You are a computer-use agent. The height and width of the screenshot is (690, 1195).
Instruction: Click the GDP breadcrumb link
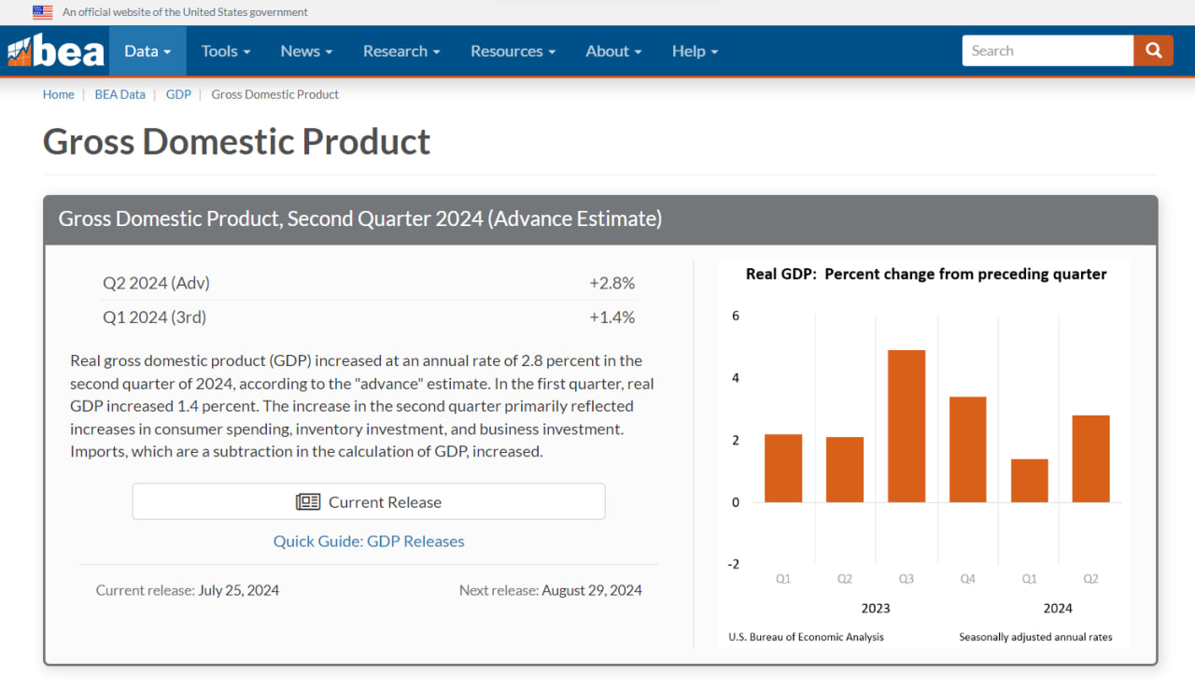point(178,94)
